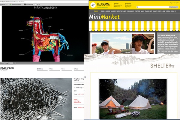Click the search magnifier icon in Hejorama
Viewport: 180px width, 120px height.
(137, 7)
